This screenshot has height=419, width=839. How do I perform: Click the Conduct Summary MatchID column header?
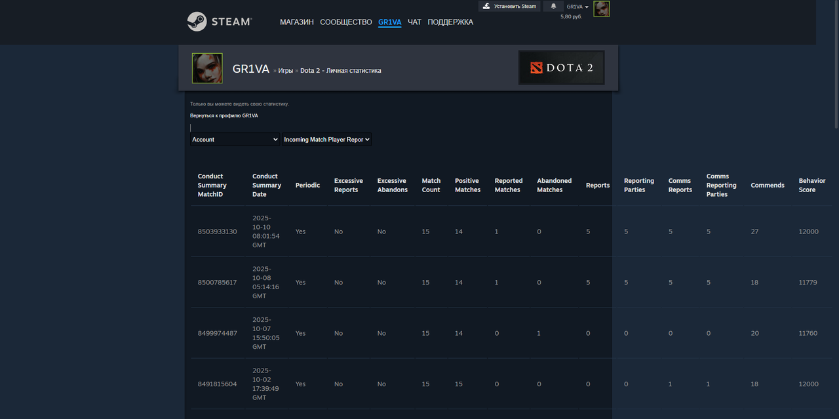pyautogui.click(x=212, y=186)
